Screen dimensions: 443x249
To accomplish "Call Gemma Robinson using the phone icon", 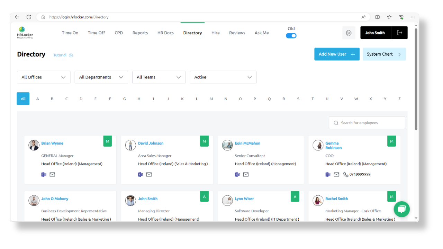I will coord(345,174).
